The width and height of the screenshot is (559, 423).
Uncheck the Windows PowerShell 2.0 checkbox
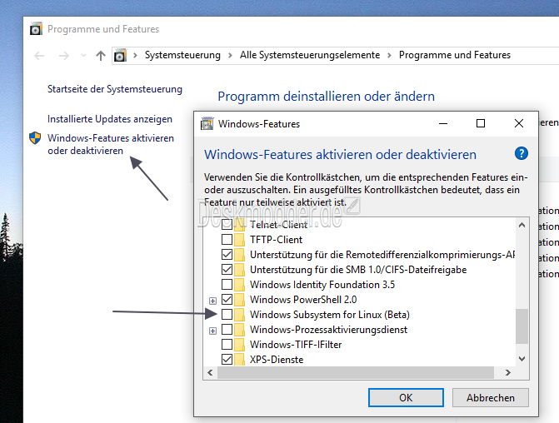click(x=227, y=299)
